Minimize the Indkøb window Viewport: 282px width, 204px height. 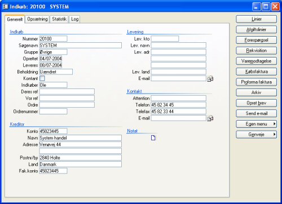point(257,7)
